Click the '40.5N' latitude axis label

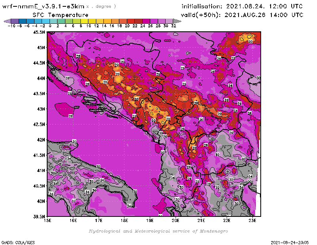(39, 186)
